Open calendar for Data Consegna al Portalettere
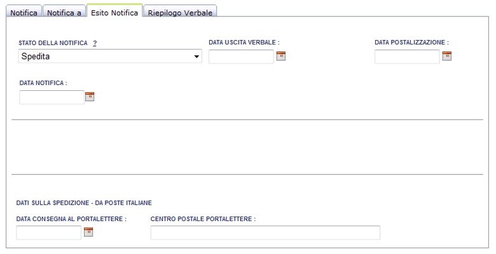This screenshot has height=254, width=496. point(88,232)
